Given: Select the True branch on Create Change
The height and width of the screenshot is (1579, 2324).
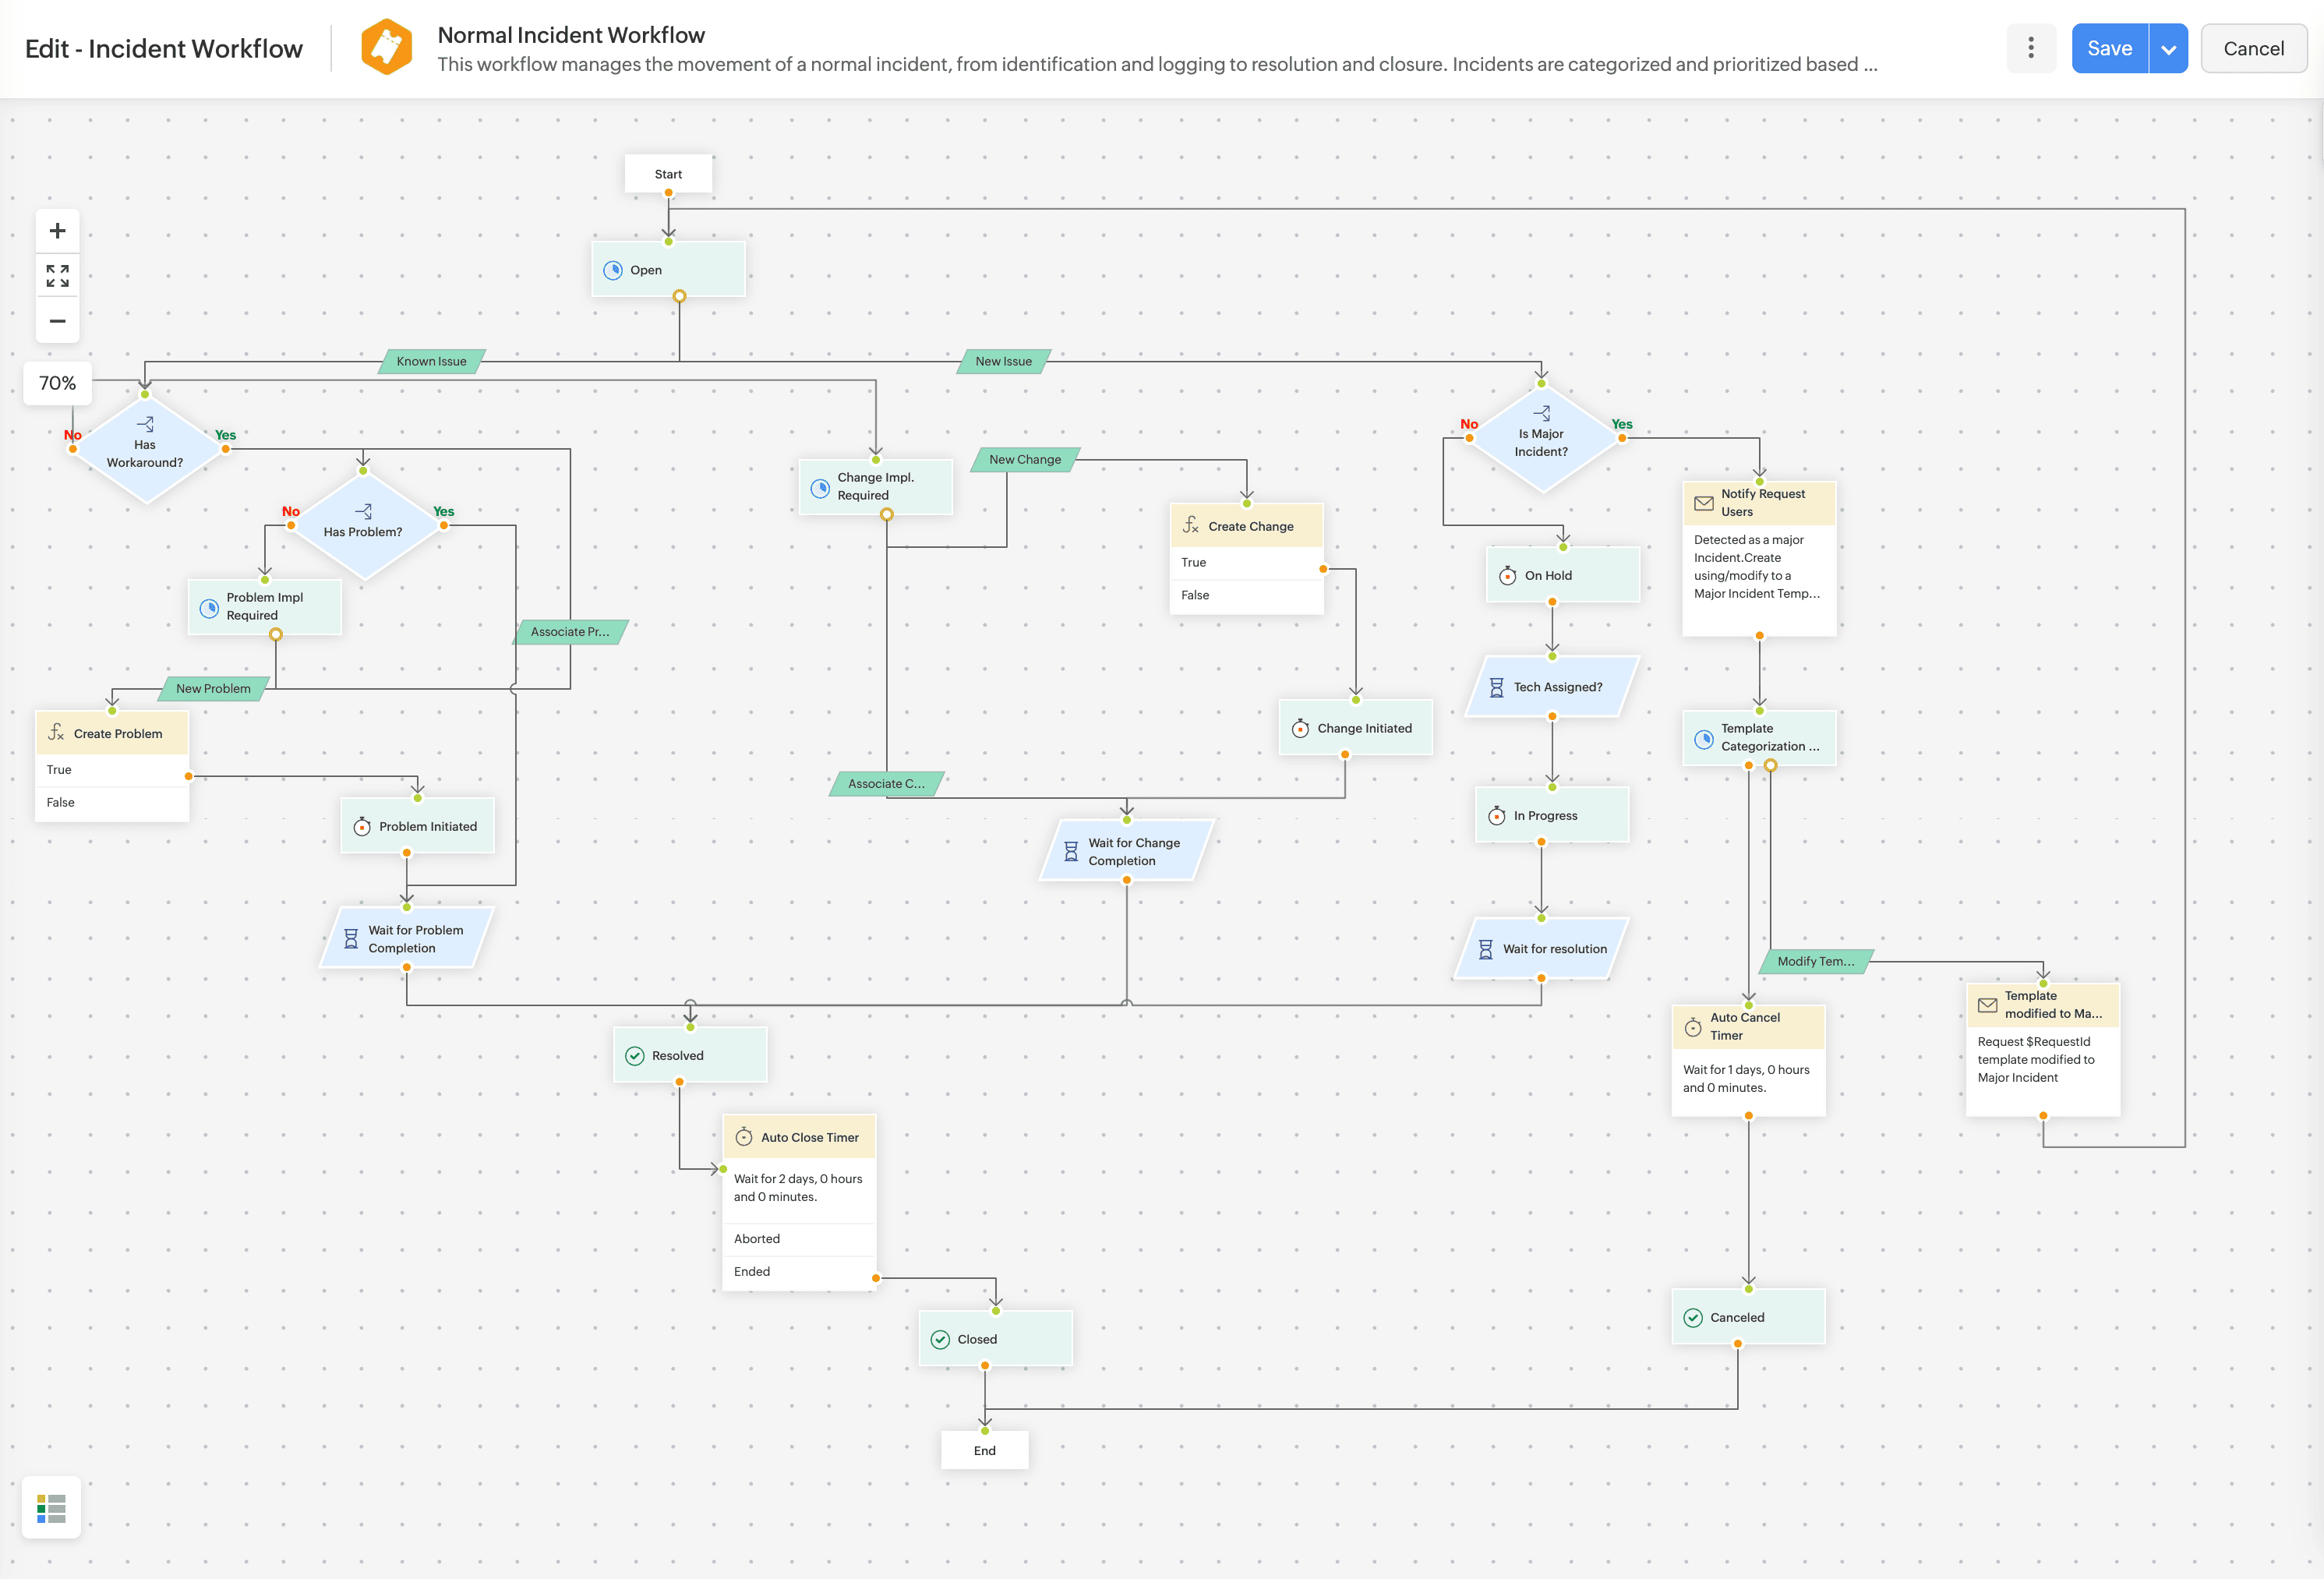Looking at the screenshot, I should point(1246,561).
